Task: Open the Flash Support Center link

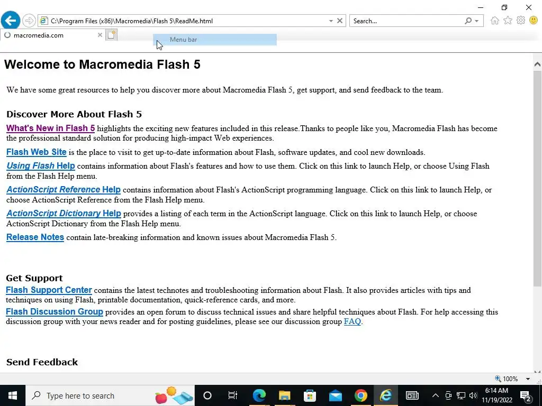Action: tap(49, 290)
